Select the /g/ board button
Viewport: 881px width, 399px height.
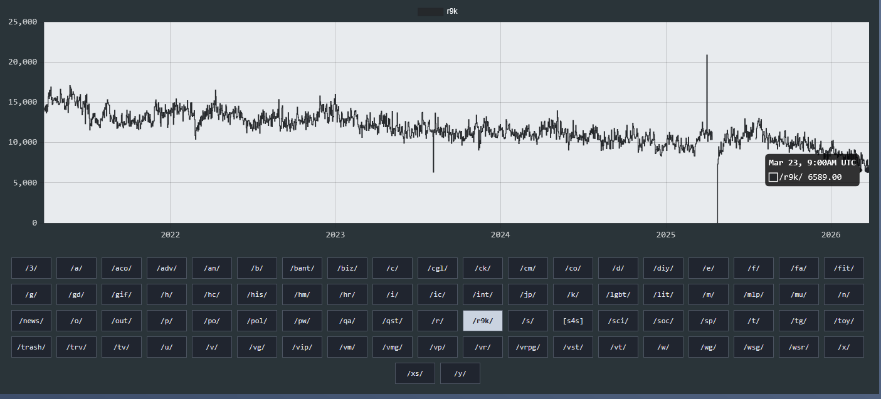tap(31, 294)
